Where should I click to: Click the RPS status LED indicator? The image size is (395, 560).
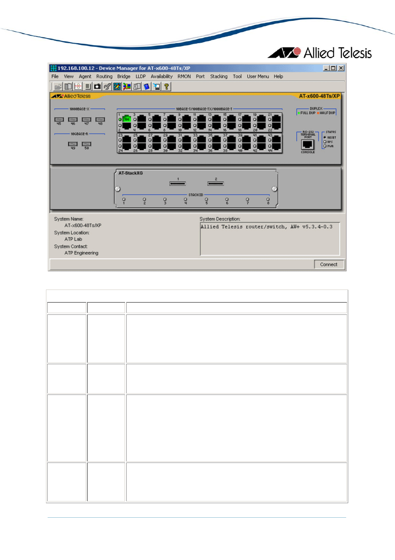[x=325, y=142]
